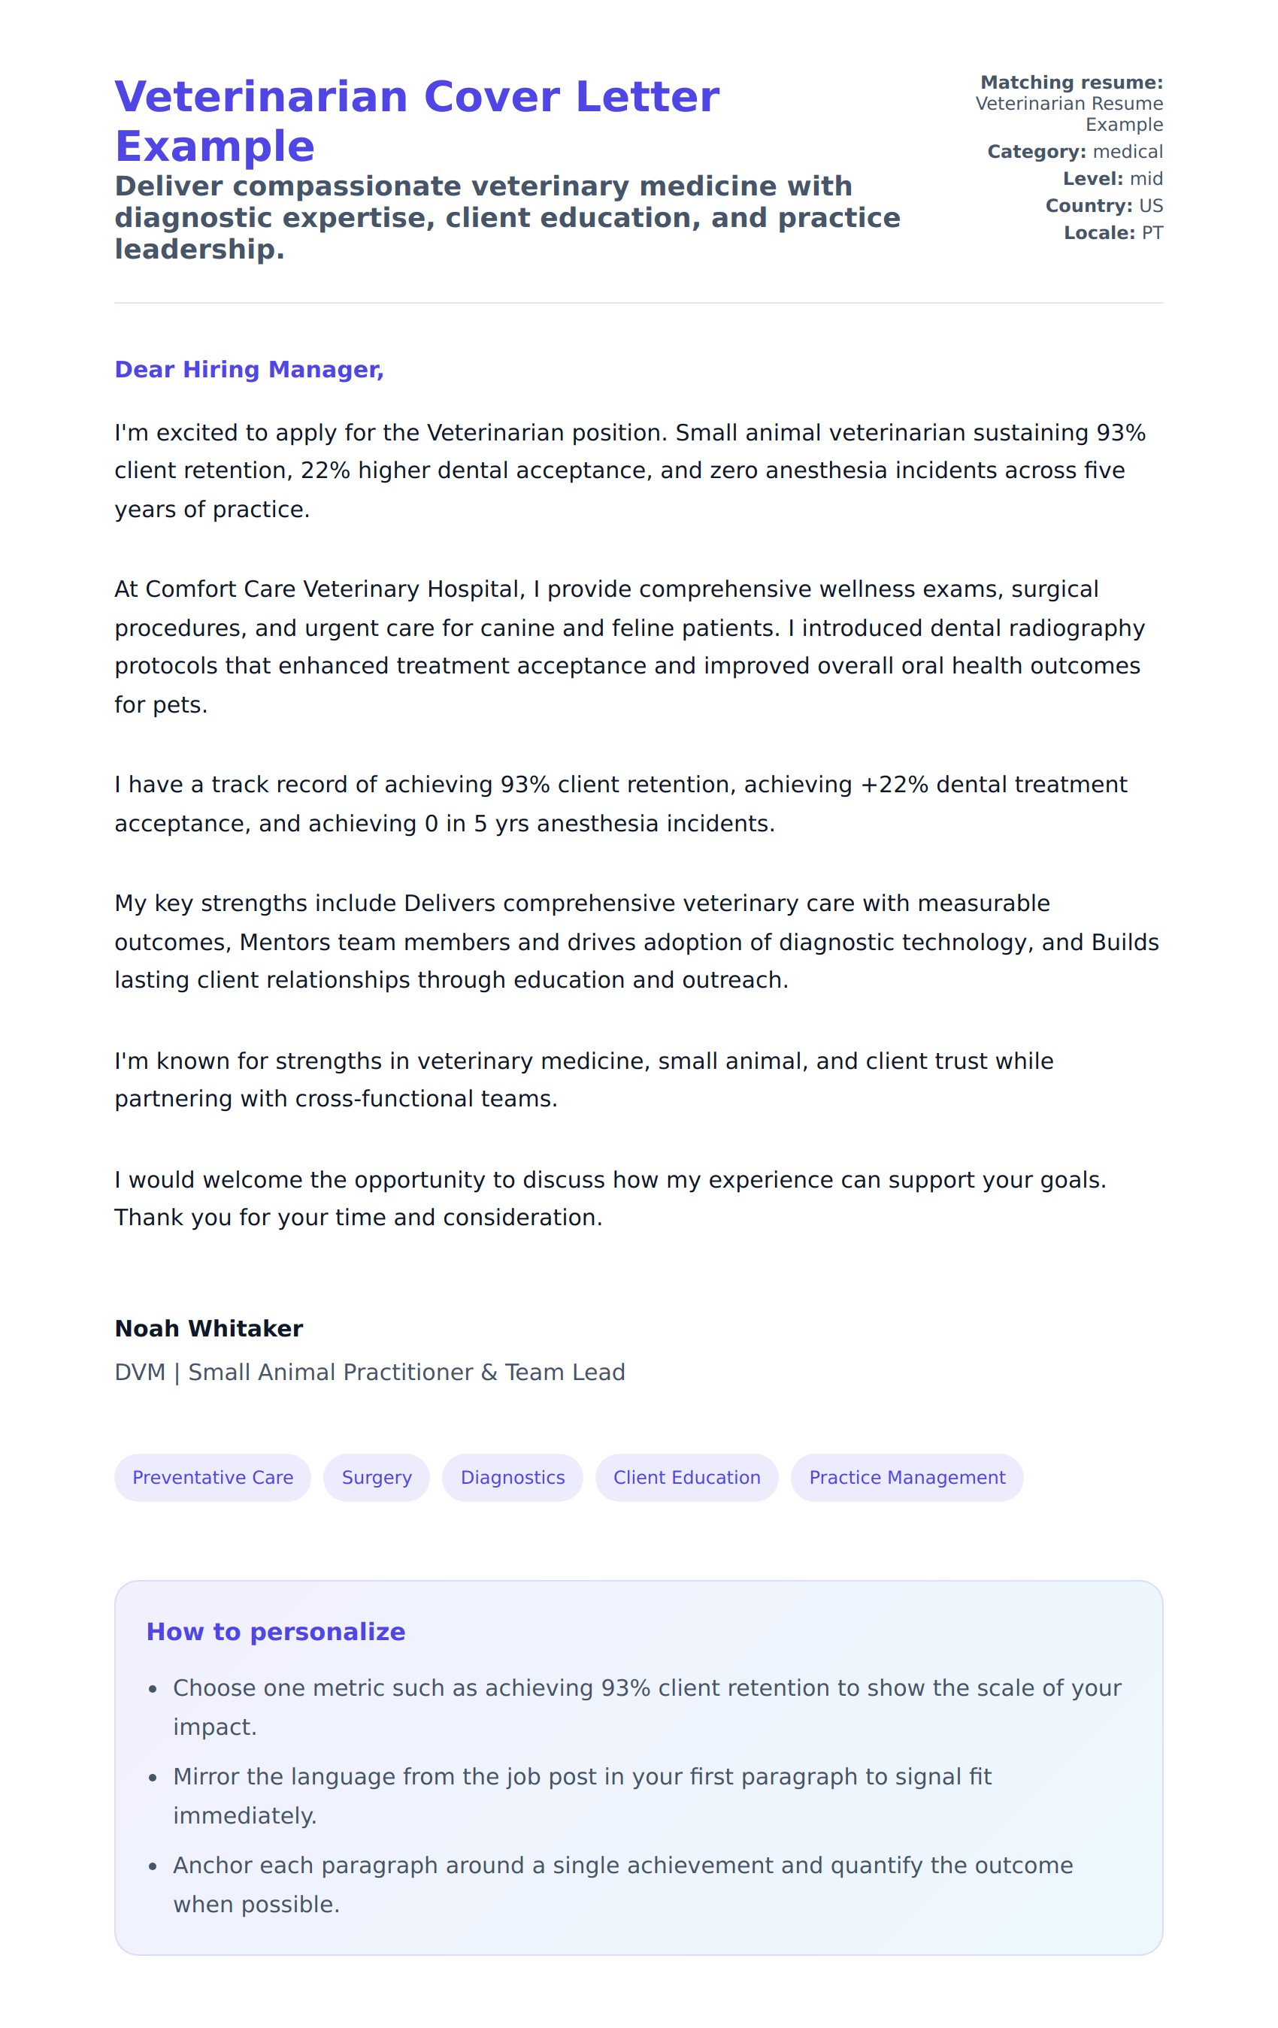Click the 'Anchor each paragraph' tip bullet
The width and height of the screenshot is (1278, 2028).
pos(622,1885)
